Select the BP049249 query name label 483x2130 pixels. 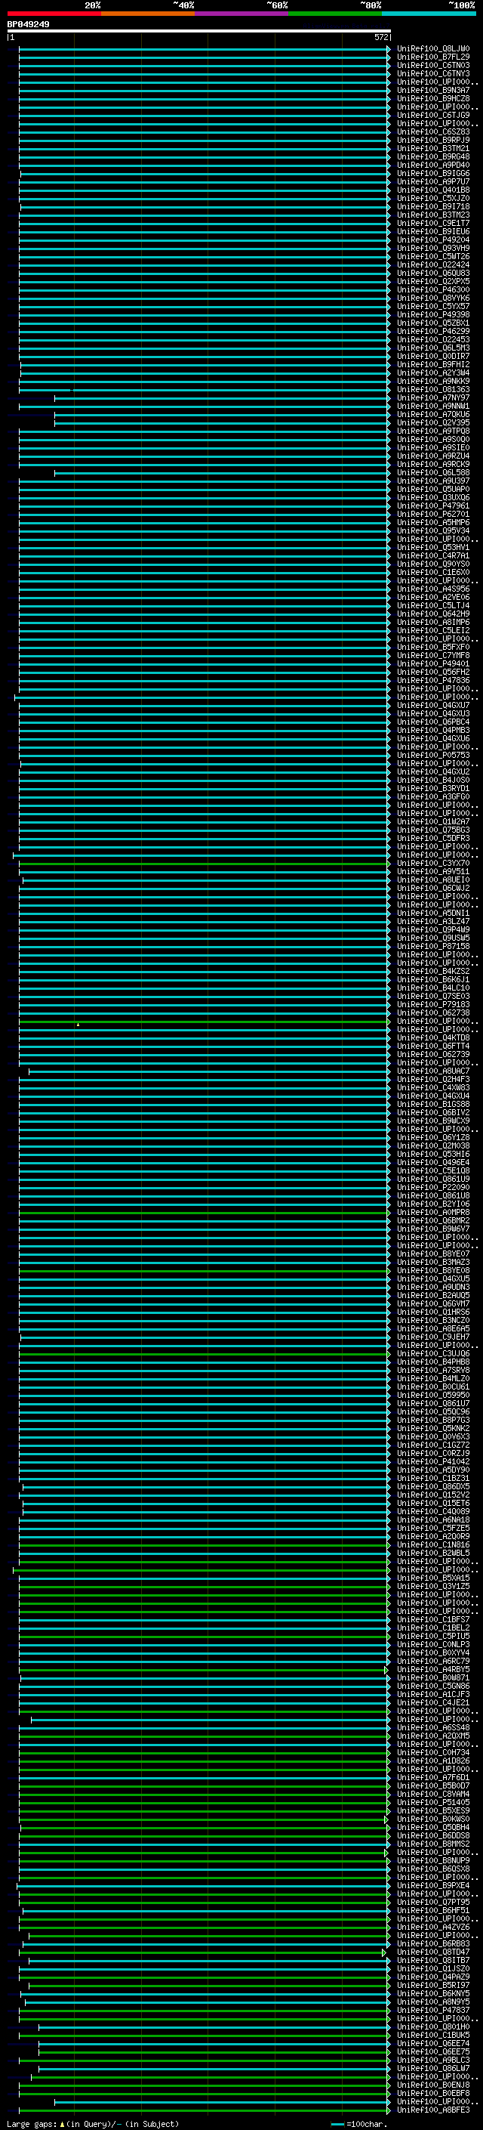tap(28, 25)
